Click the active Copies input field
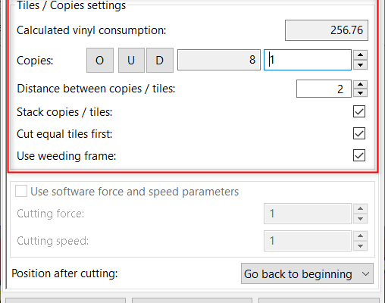Image resolution: width=385 pixels, height=303 pixels. click(x=308, y=60)
